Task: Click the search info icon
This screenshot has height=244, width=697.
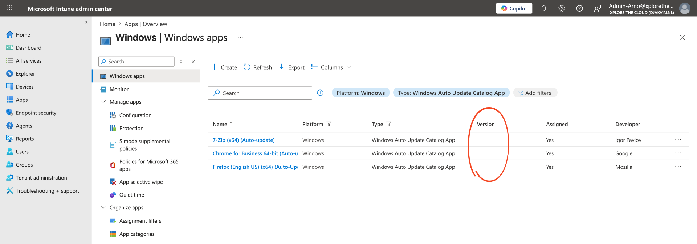Action: 320,93
